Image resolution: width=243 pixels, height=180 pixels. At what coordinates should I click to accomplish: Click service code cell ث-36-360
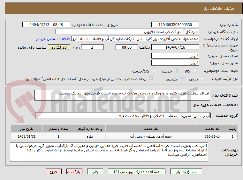point(212,136)
